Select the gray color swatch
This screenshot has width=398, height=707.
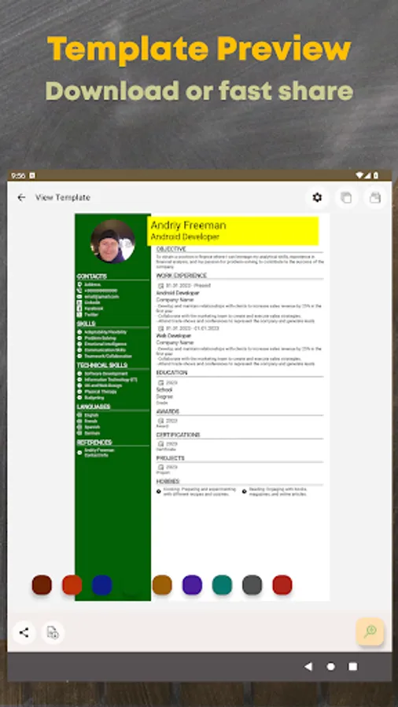pos(252,584)
